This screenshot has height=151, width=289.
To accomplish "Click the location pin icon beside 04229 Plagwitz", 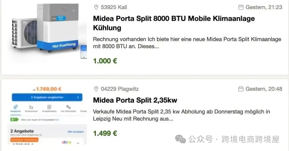I will tap(96, 89).
